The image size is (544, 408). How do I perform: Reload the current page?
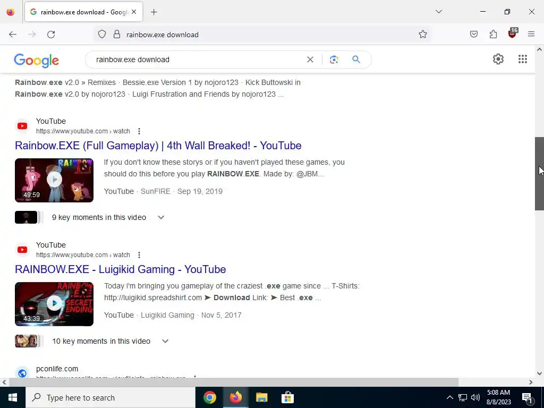click(x=51, y=35)
